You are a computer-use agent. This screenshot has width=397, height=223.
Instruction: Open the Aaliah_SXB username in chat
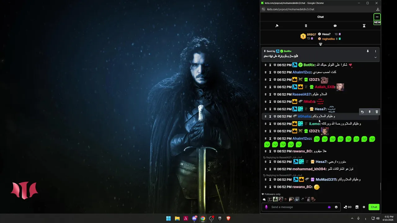coord(324,87)
